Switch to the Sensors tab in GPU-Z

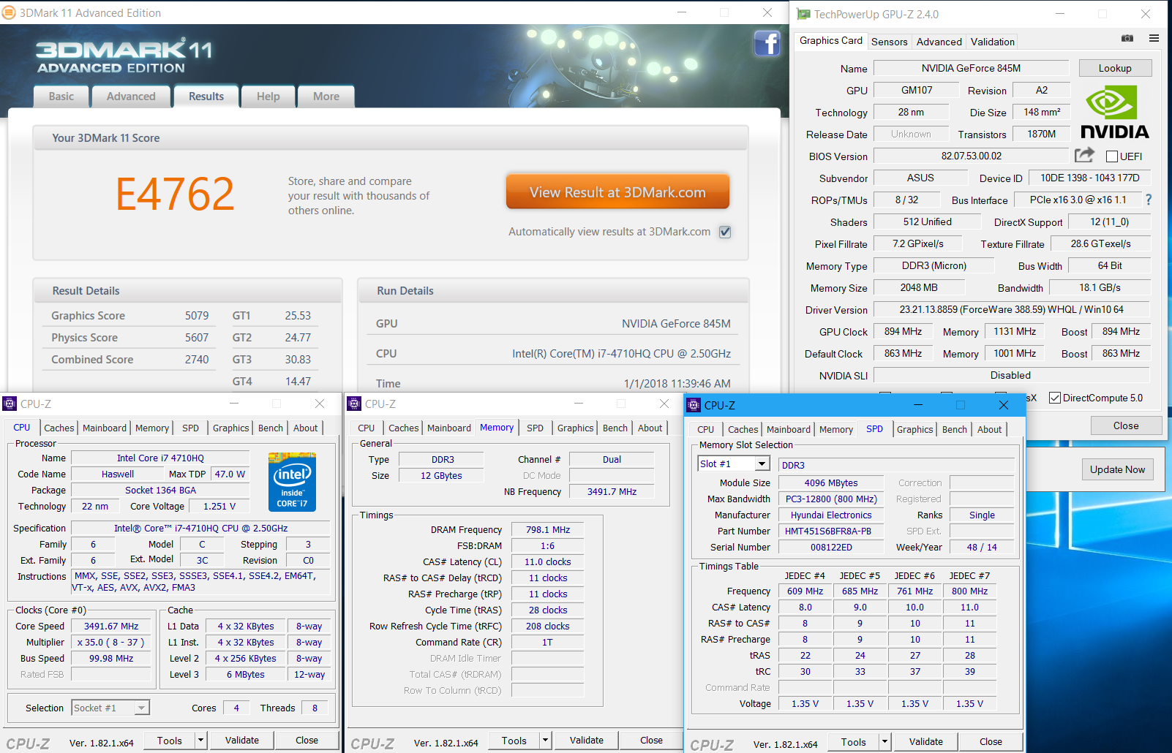click(890, 42)
